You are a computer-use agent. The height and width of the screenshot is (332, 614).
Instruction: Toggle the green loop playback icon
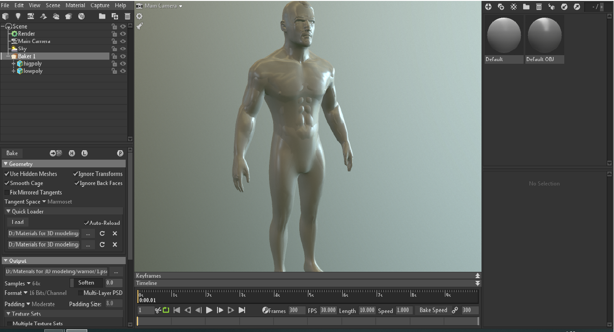tap(166, 310)
